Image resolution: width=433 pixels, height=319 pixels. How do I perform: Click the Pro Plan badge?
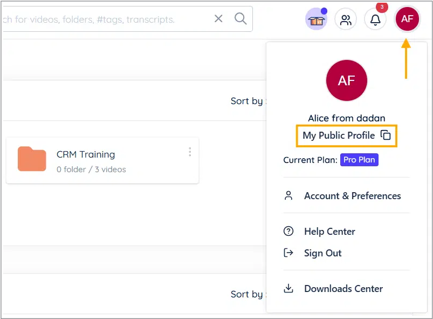point(359,160)
